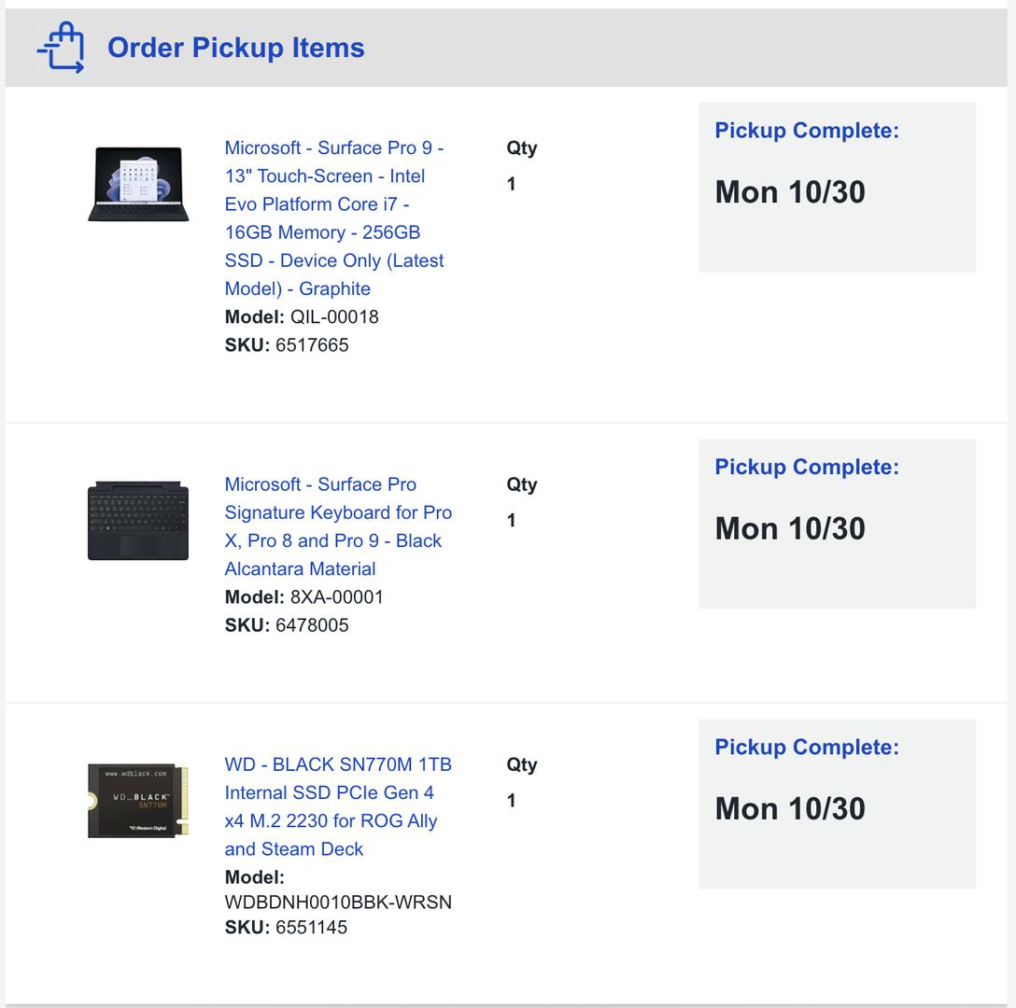Click the Qty value for Signature Keyboard
Screen dimensions: 1016x1008
click(x=511, y=520)
